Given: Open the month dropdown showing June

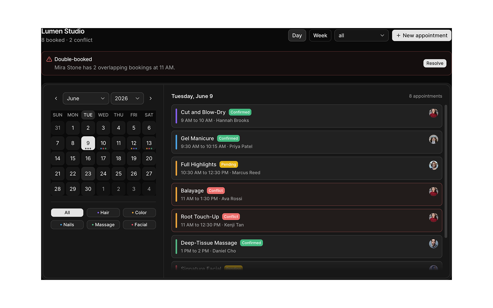Looking at the screenshot, I should point(86,99).
